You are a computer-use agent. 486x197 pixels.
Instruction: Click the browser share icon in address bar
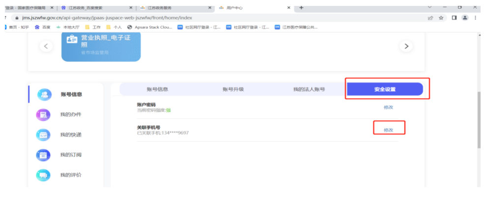click(x=431, y=18)
